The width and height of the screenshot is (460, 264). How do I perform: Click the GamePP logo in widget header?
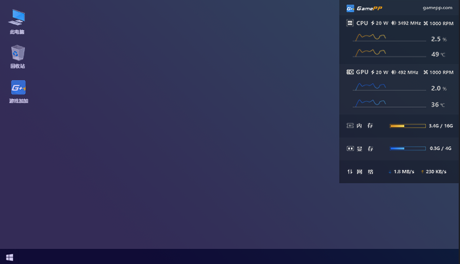pyautogui.click(x=350, y=8)
